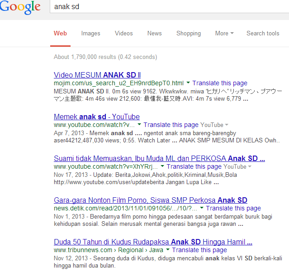Click the results count text 'About 1,790,000 results'

pyautogui.click(x=85, y=57)
